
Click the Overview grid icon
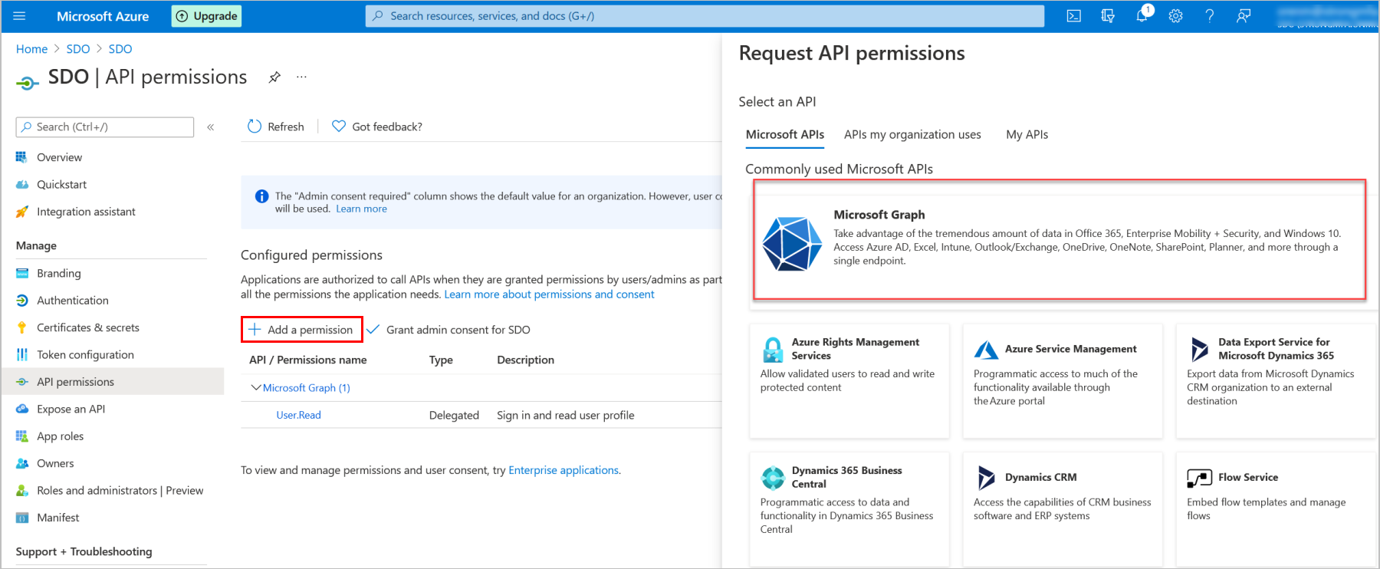21,157
